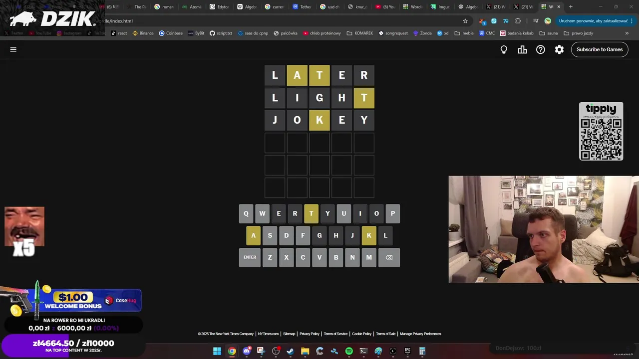Image resolution: width=639 pixels, height=359 pixels.
Task: Open the ByBit bookmark
Action: pyautogui.click(x=196, y=33)
